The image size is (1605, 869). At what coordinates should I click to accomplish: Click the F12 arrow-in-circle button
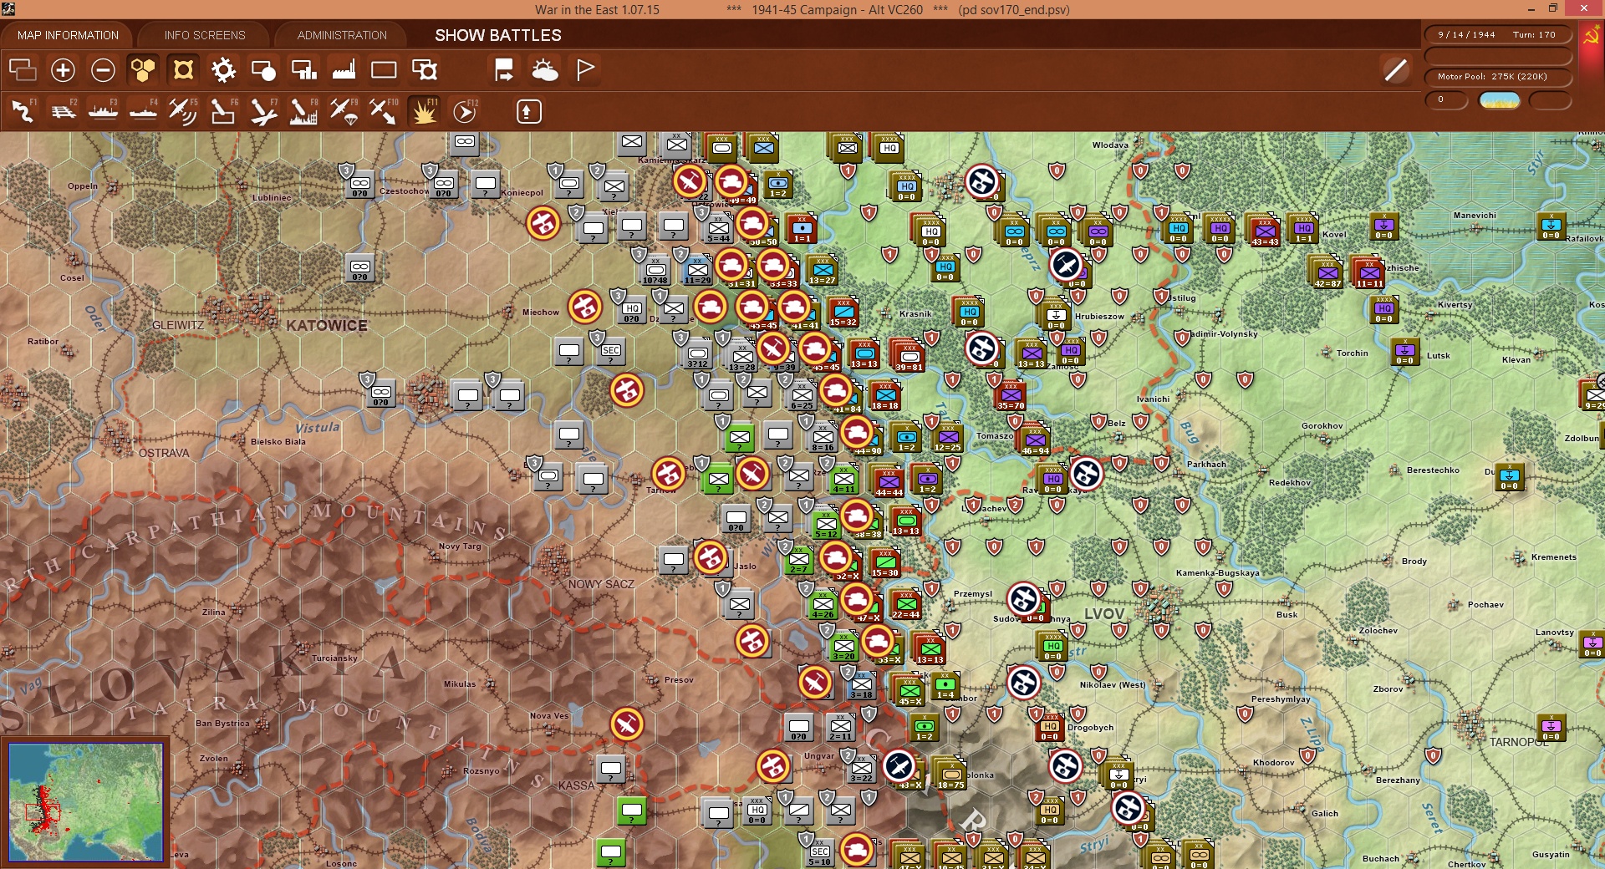[464, 111]
